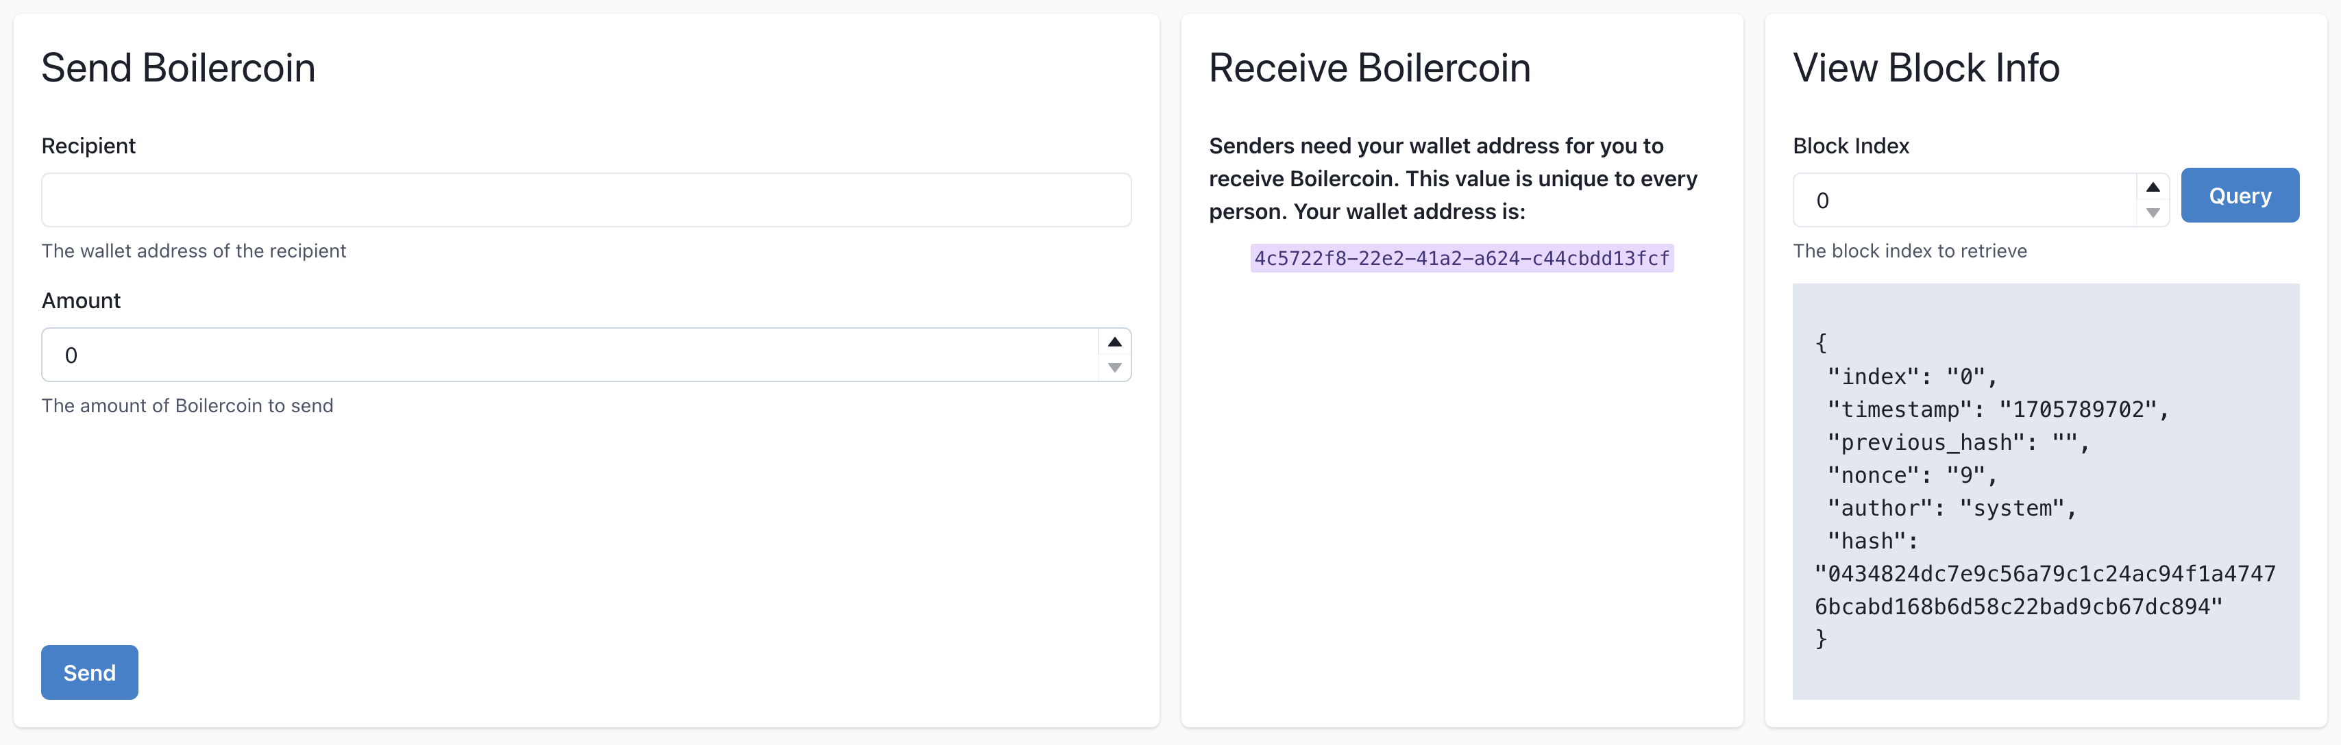2341x745 pixels.
Task: Click into the Block Index field
Action: (x=1963, y=201)
